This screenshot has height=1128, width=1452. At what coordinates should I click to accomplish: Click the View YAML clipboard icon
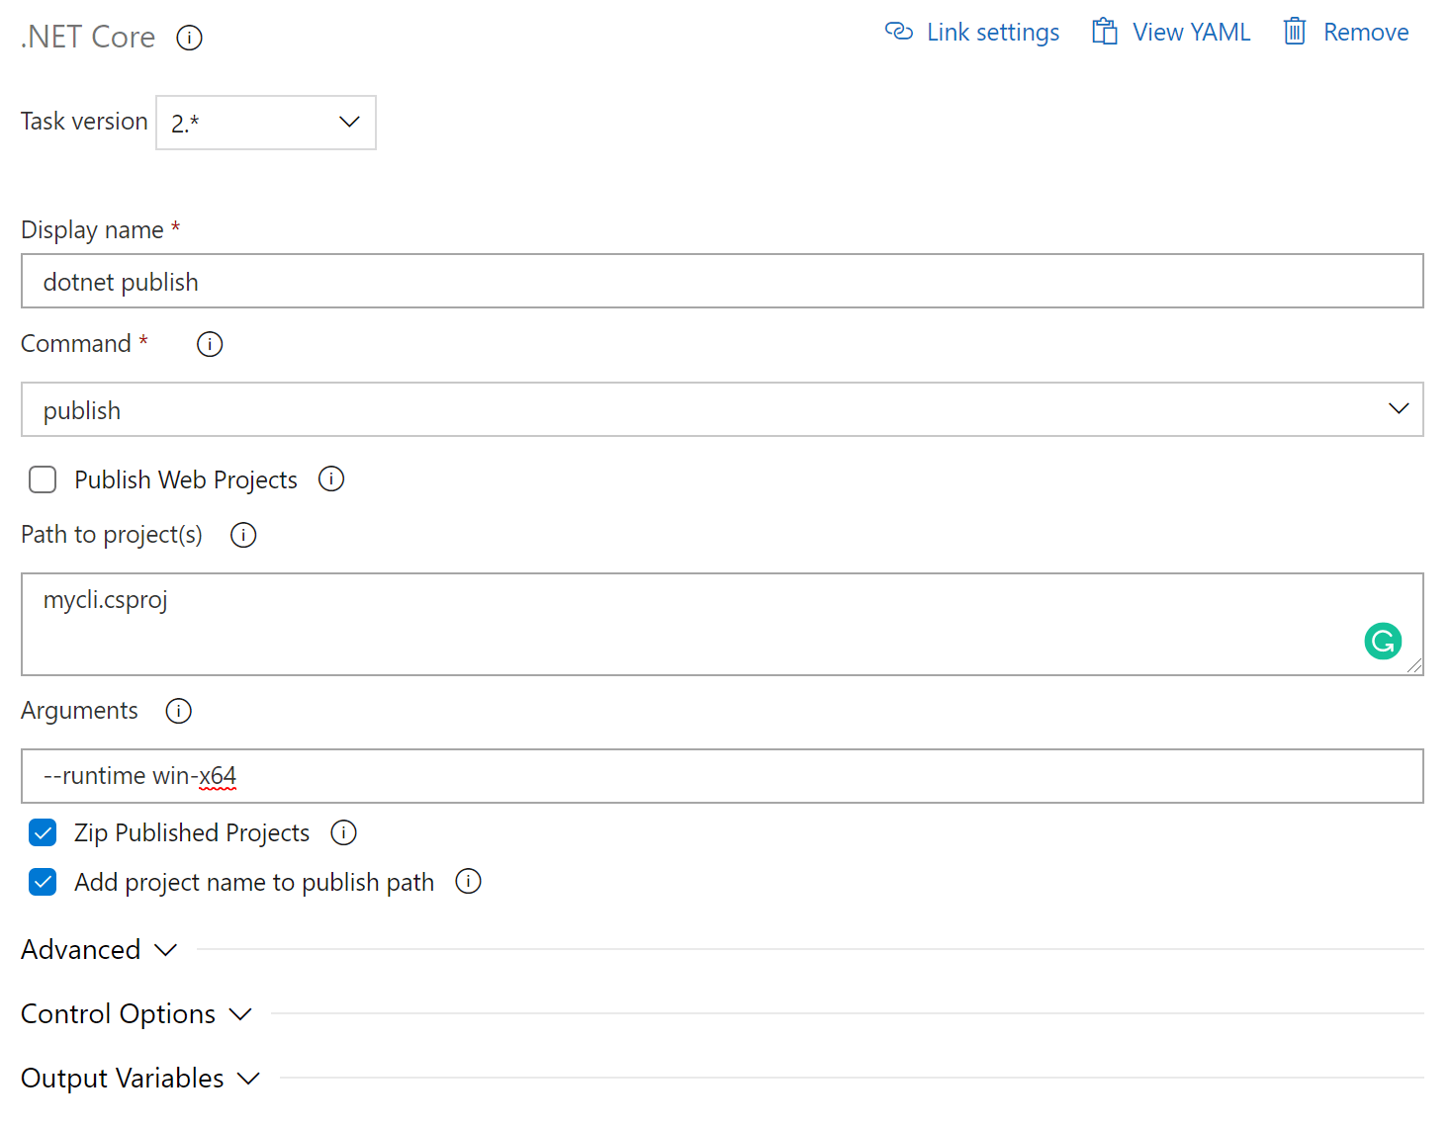click(1104, 31)
